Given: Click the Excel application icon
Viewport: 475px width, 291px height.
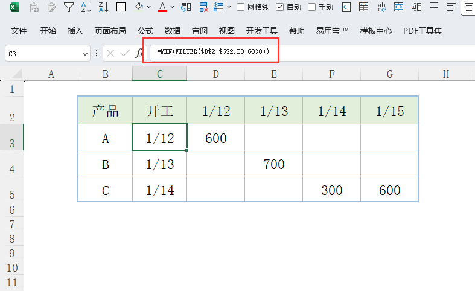Looking at the screenshot, I should pos(14,7).
